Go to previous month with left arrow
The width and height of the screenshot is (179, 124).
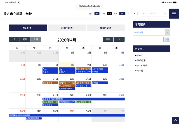pos(14,39)
